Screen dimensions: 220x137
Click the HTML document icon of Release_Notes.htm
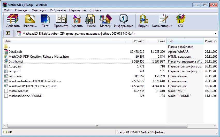[x=6, y=57]
